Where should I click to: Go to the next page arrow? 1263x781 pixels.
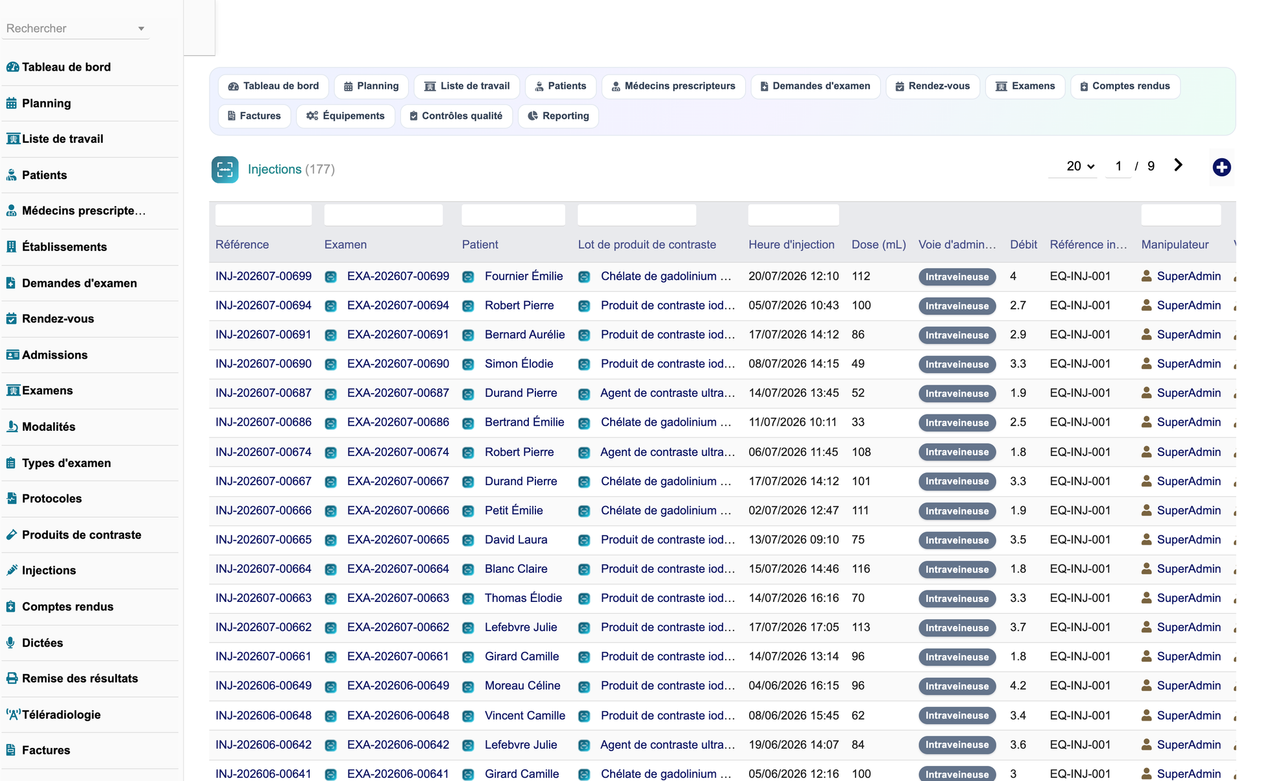click(x=1178, y=165)
